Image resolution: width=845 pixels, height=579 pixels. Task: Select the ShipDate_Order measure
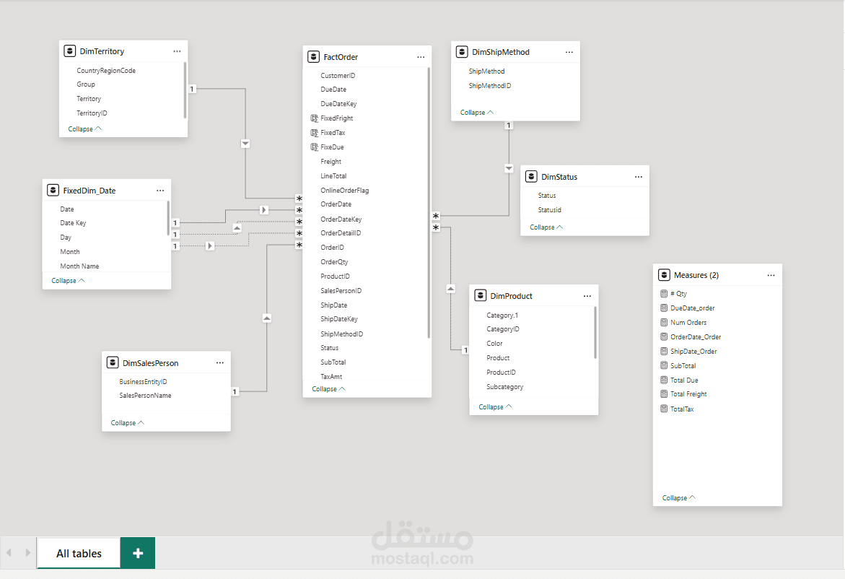coord(693,351)
